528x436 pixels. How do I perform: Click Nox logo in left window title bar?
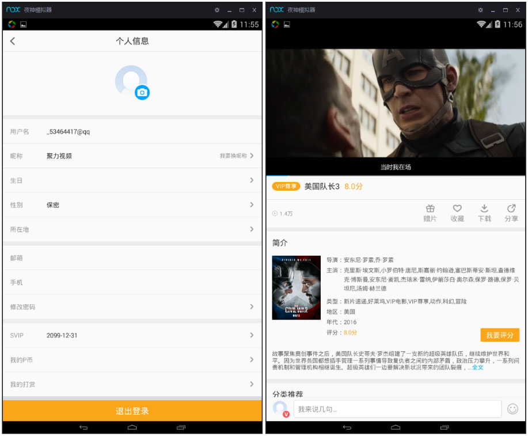coord(13,9)
